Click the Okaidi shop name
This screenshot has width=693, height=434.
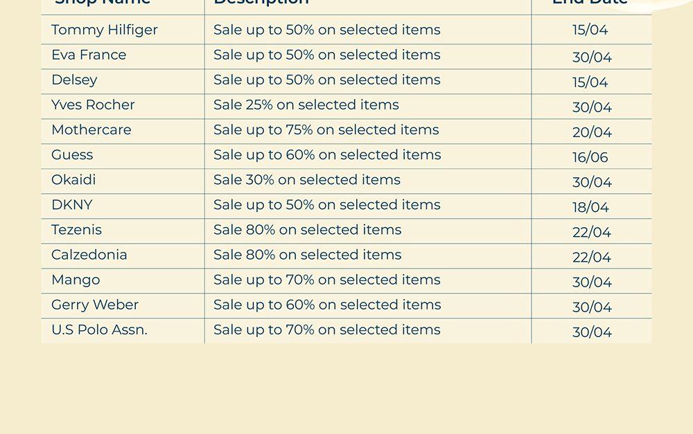coord(73,180)
